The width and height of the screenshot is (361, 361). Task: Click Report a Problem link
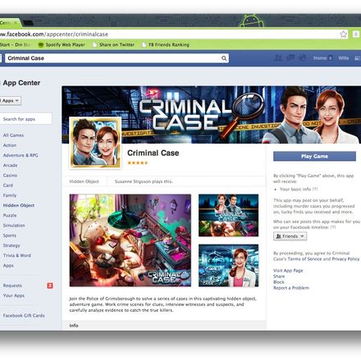(x=291, y=288)
